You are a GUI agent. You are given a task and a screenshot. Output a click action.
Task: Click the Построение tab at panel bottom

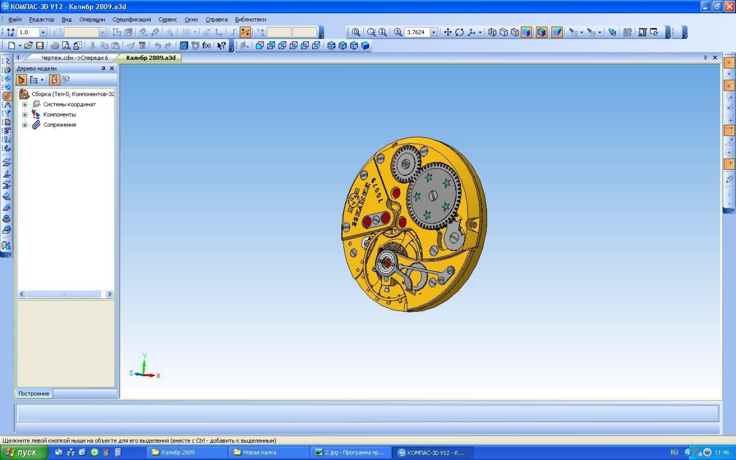point(33,393)
